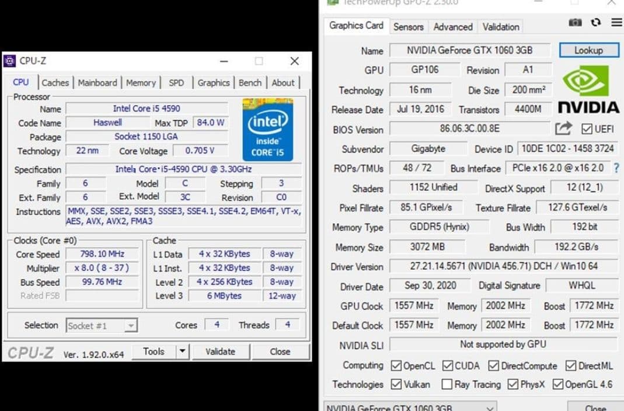Enable the Ray Tracing checkbox
The width and height of the screenshot is (624, 411).
447,384
